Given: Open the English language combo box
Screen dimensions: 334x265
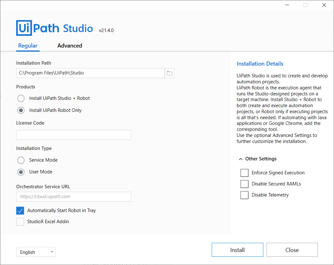Looking at the screenshot, I should 36,252.
